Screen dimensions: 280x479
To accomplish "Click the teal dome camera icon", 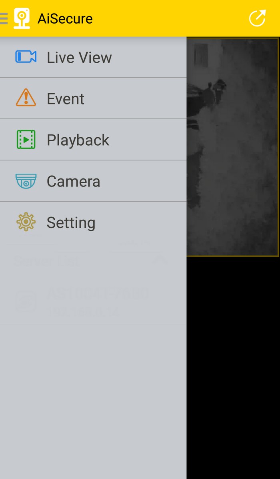I will point(26,181).
